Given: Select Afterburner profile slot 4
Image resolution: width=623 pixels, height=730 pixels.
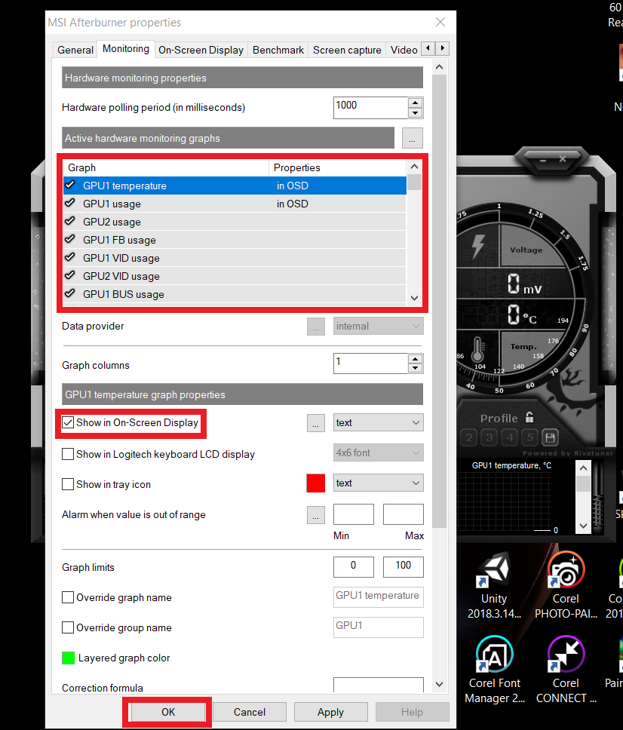Looking at the screenshot, I should (510, 437).
